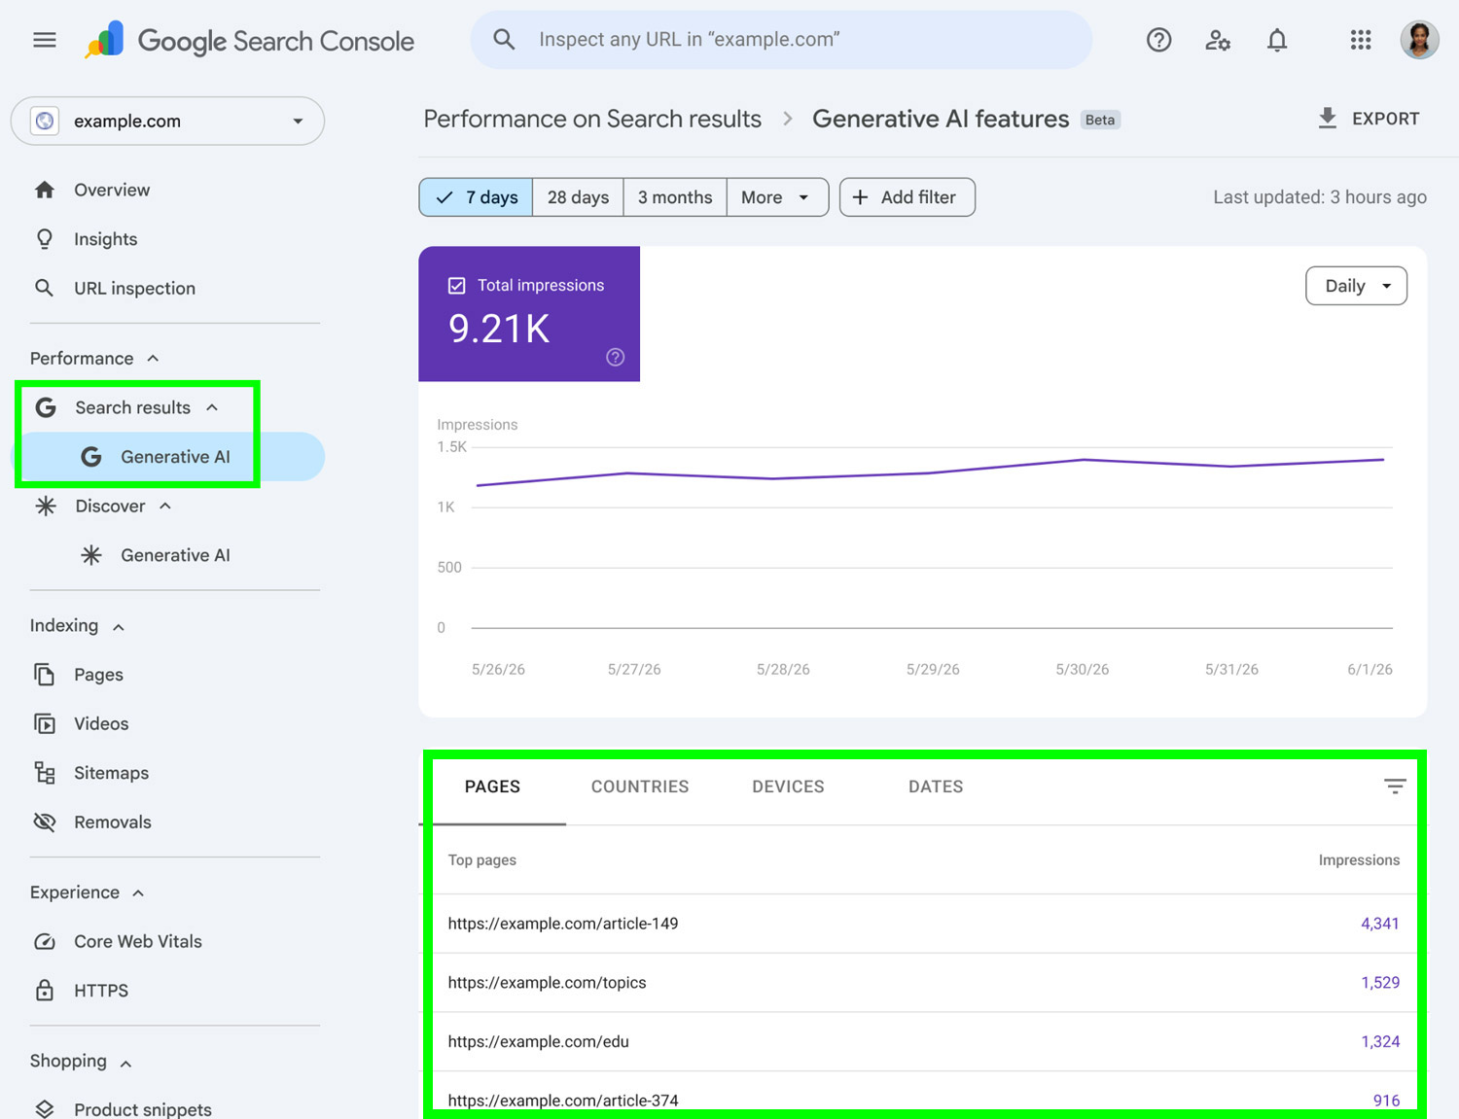Select the 3 months date range
The image size is (1459, 1119).
[x=675, y=197]
